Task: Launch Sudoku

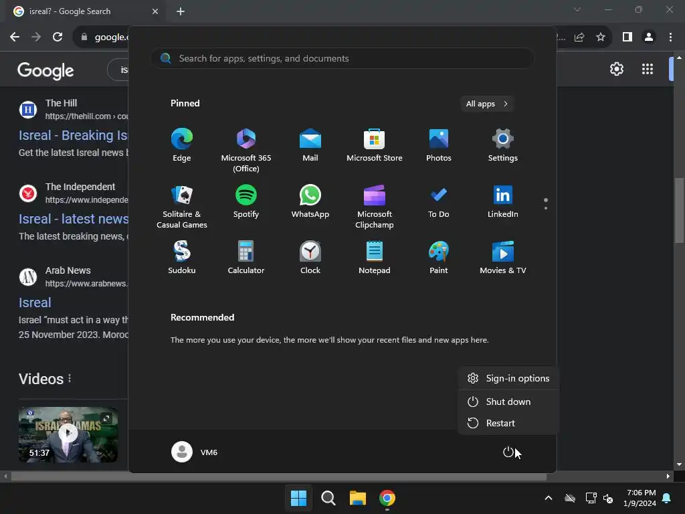Action: click(182, 258)
